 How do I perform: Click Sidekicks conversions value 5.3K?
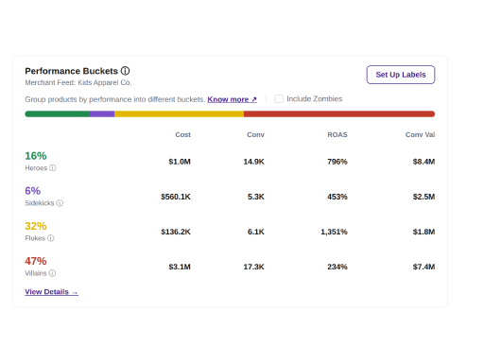pos(256,197)
